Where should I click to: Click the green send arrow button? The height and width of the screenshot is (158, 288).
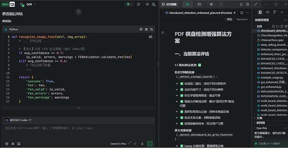pos(150,144)
